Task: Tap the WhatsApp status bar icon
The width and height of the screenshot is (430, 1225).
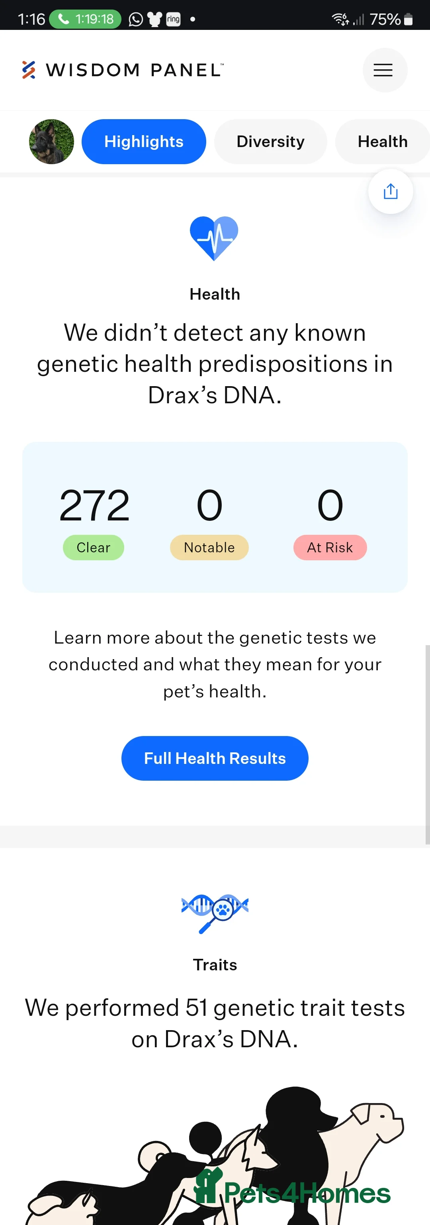Action: pyautogui.click(x=136, y=20)
